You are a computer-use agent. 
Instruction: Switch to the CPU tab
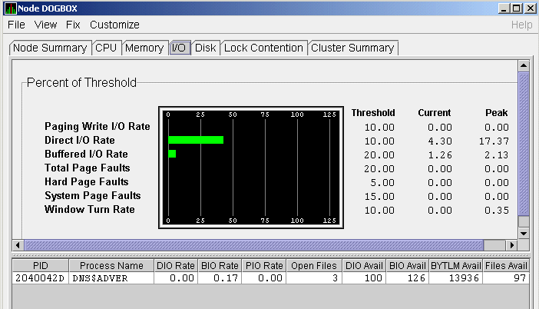106,48
